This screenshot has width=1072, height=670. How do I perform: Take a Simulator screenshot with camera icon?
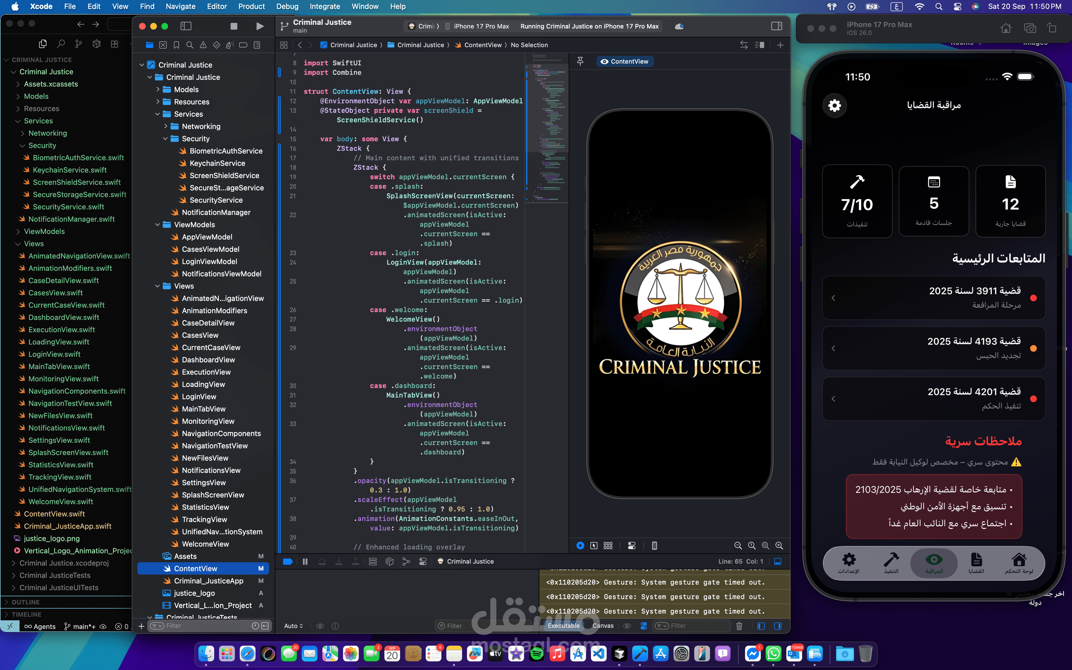point(1030,28)
